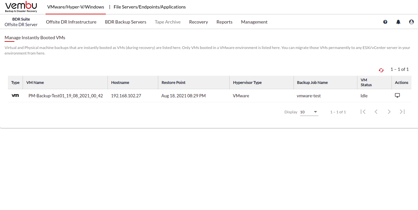Click BDR Suite Offsite DR Server label
The image size is (418, 210).
click(x=21, y=22)
